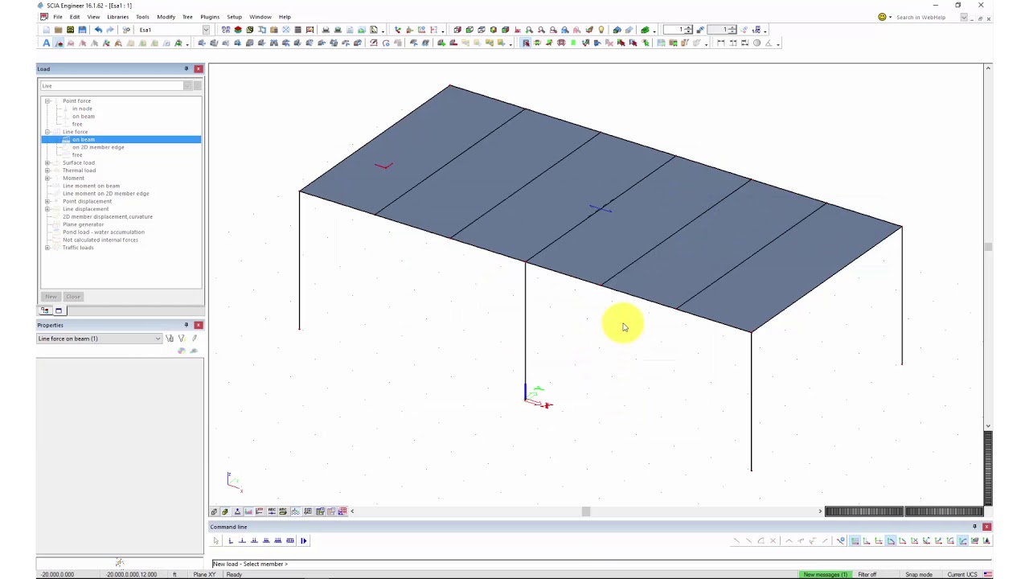1029x579 pixels.
Task: Click the selection arrow tool in second toolbar
Action: pyautogui.click(x=526, y=43)
